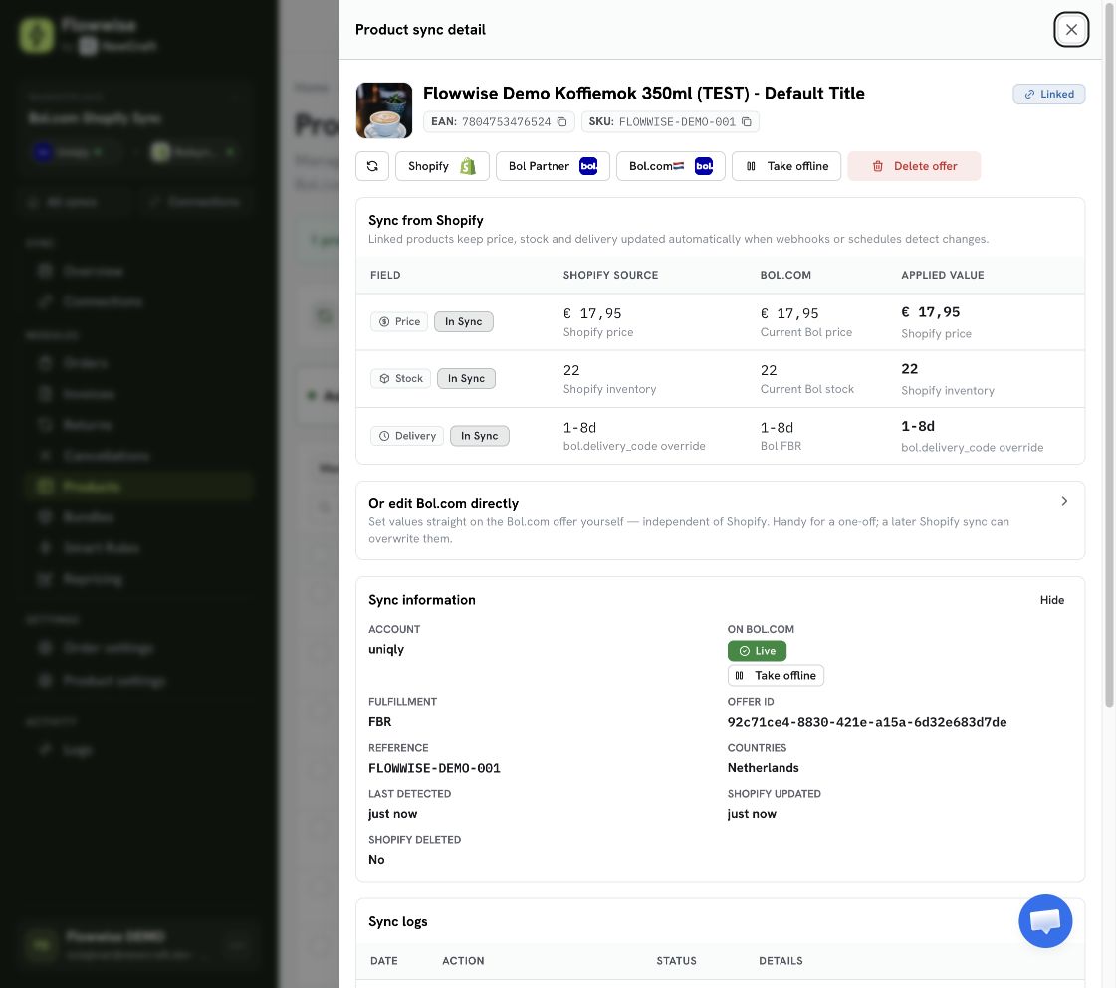
Task: Hide the Sync information section
Action: pos(1052,600)
